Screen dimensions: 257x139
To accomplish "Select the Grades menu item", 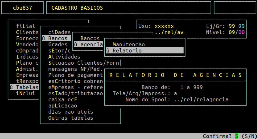I will [x=58, y=44].
